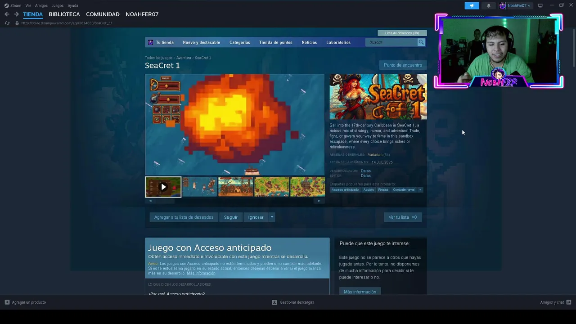
Task: Open the Ver menu
Action: click(x=28, y=5)
